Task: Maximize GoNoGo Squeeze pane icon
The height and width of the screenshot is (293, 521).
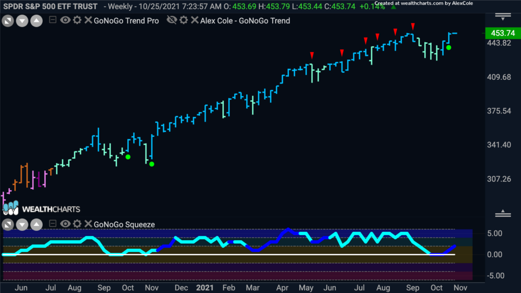Action: 8,225
